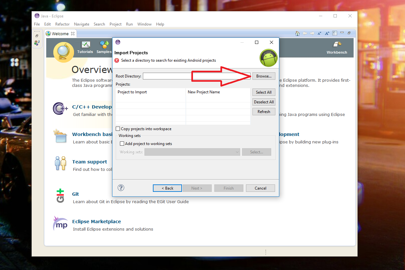Open the Eclipse Marketplace link

coord(96,222)
